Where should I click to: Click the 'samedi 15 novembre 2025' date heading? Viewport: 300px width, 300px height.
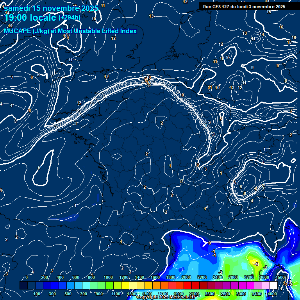coord(51,9)
